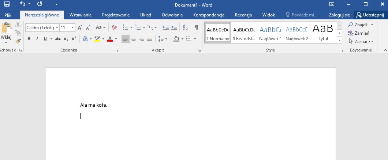Click the Zamień replace button
388x160 pixels.
tap(358, 33)
